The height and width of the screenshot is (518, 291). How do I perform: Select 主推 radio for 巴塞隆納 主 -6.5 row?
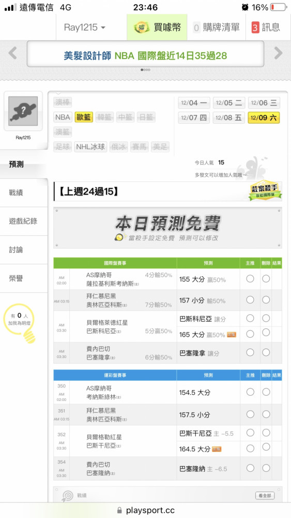(x=250, y=468)
